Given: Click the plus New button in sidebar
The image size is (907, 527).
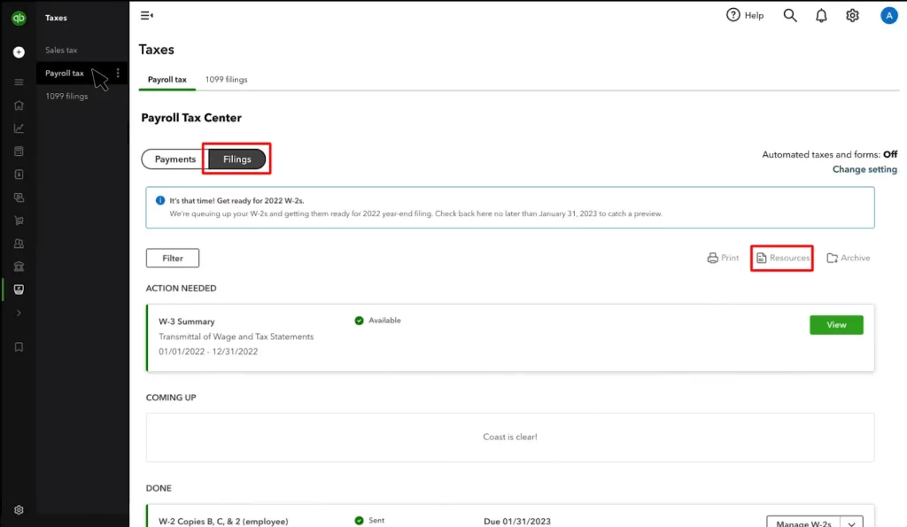Looking at the screenshot, I should (19, 52).
